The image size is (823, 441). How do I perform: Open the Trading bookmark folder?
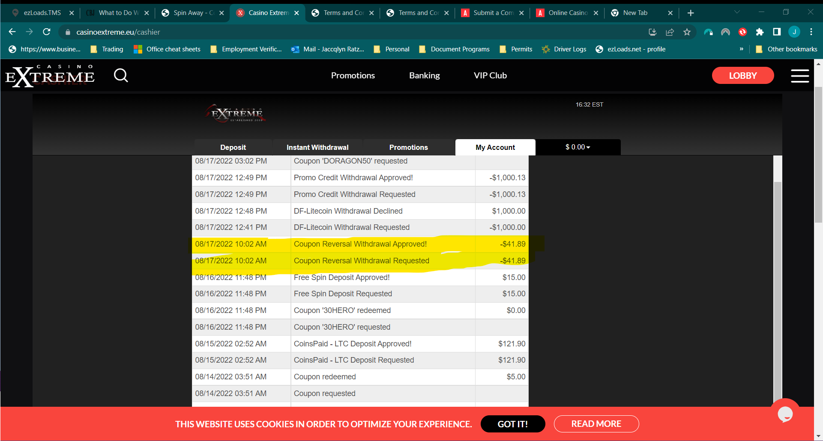point(107,49)
